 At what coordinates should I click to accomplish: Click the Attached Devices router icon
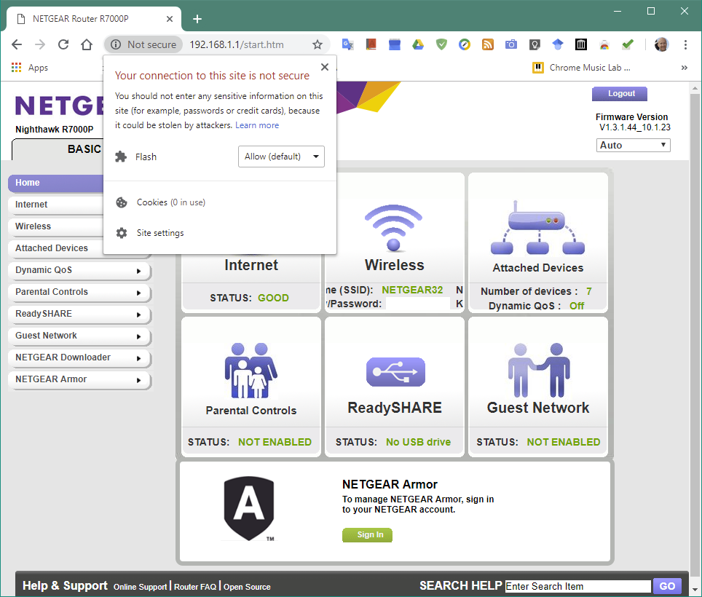point(537,227)
